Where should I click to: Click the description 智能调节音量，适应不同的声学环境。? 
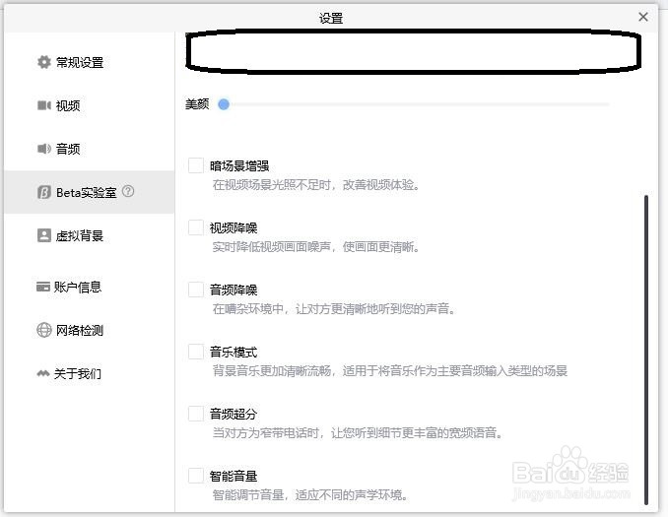click(309, 495)
